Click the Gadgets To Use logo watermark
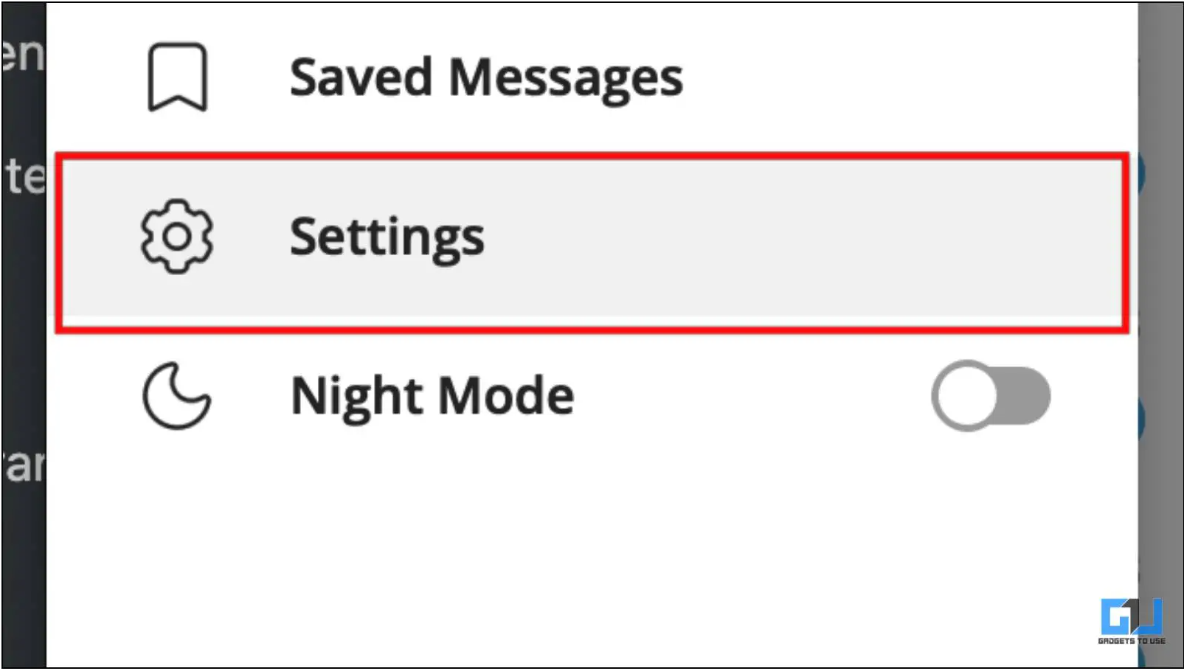The width and height of the screenshot is (1184, 671). click(1132, 622)
